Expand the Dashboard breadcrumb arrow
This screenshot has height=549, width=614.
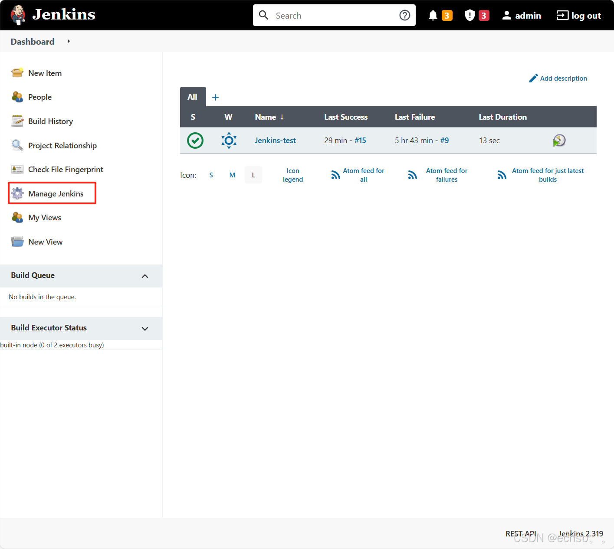click(69, 41)
